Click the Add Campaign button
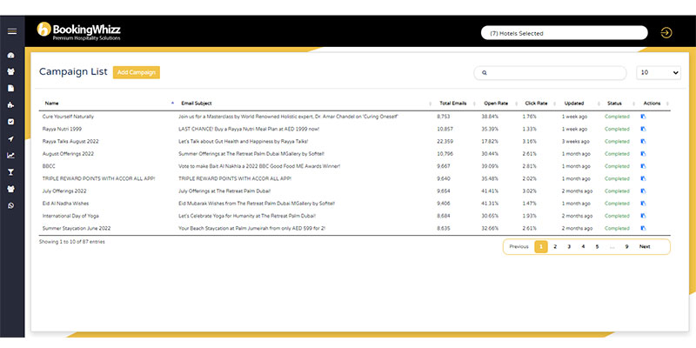The height and width of the screenshot is (348, 696). pos(137,73)
